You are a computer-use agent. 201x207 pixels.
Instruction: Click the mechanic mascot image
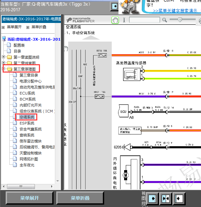pos(130,7)
